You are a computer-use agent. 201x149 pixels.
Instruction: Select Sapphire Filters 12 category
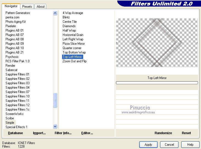[17, 105]
